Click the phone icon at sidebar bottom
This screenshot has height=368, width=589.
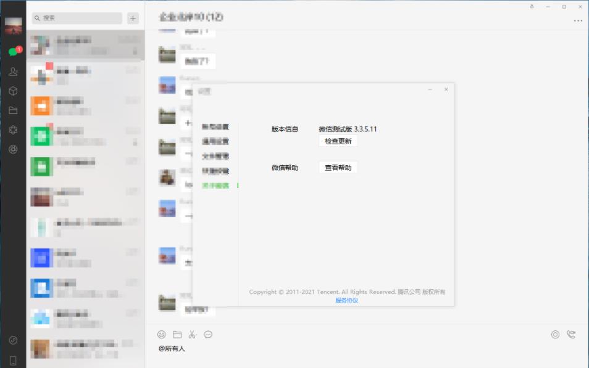pyautogui.click(x=13, y=361)
